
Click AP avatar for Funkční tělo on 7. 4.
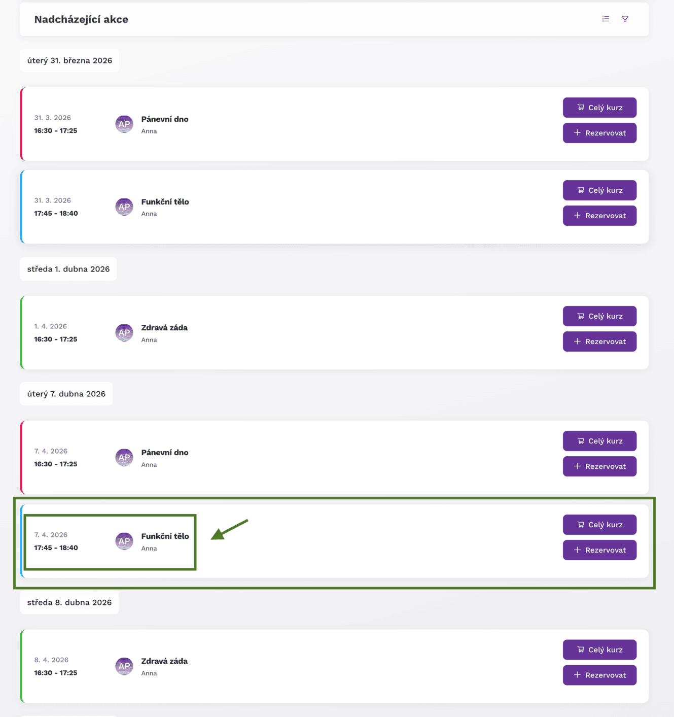click(124, 541)
